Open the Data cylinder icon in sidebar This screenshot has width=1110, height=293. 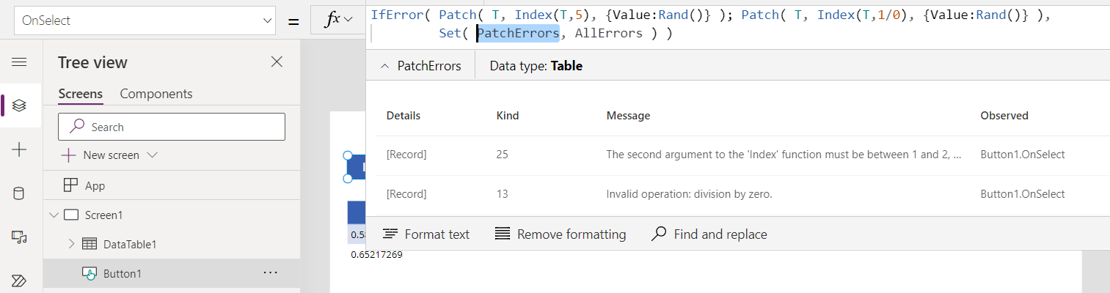coord(20,193)
